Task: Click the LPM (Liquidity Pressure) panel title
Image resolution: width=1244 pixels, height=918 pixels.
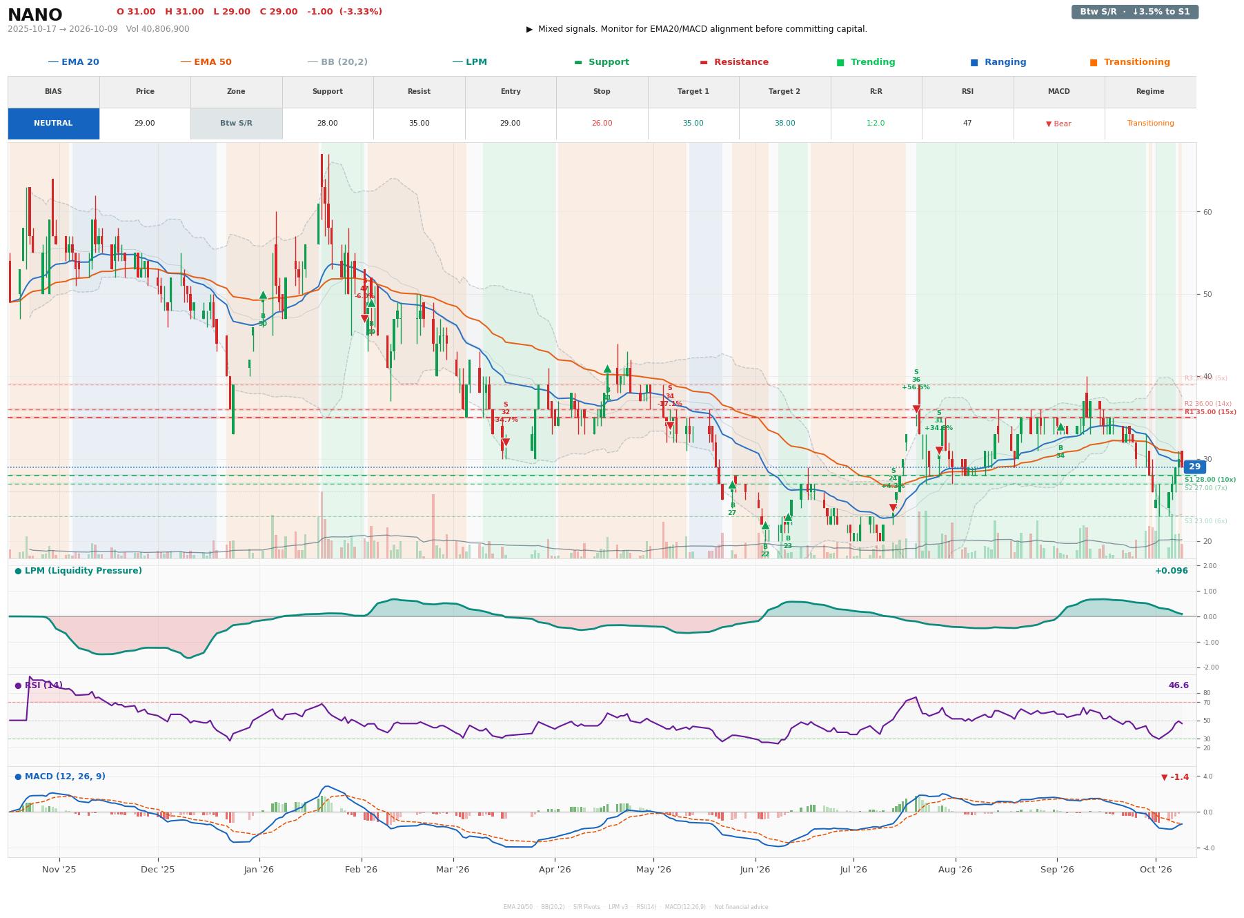Action: (x=78, y=571)
